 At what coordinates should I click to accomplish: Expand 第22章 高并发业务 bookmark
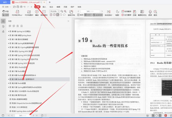pyautogui.click(x=9, y=95)
